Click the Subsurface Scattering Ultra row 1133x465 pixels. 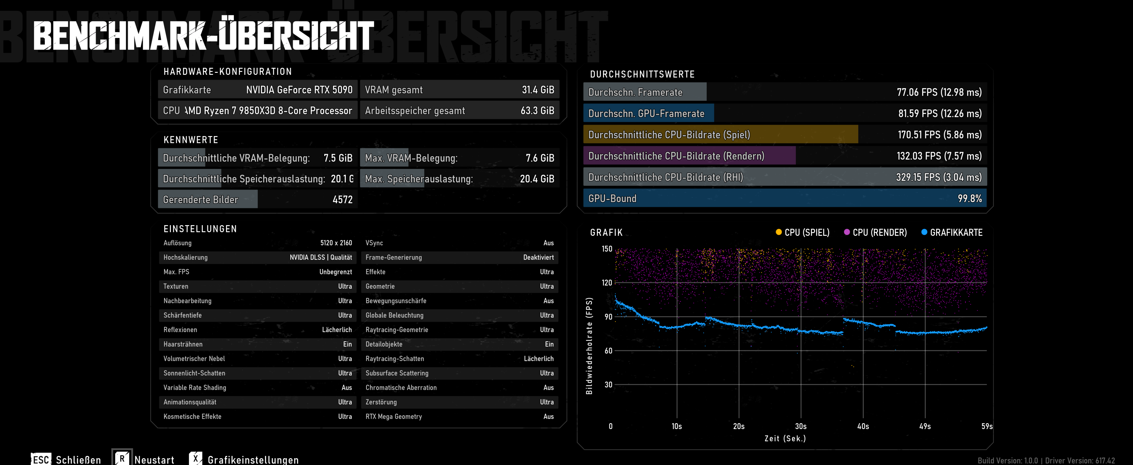pos(460,373)
